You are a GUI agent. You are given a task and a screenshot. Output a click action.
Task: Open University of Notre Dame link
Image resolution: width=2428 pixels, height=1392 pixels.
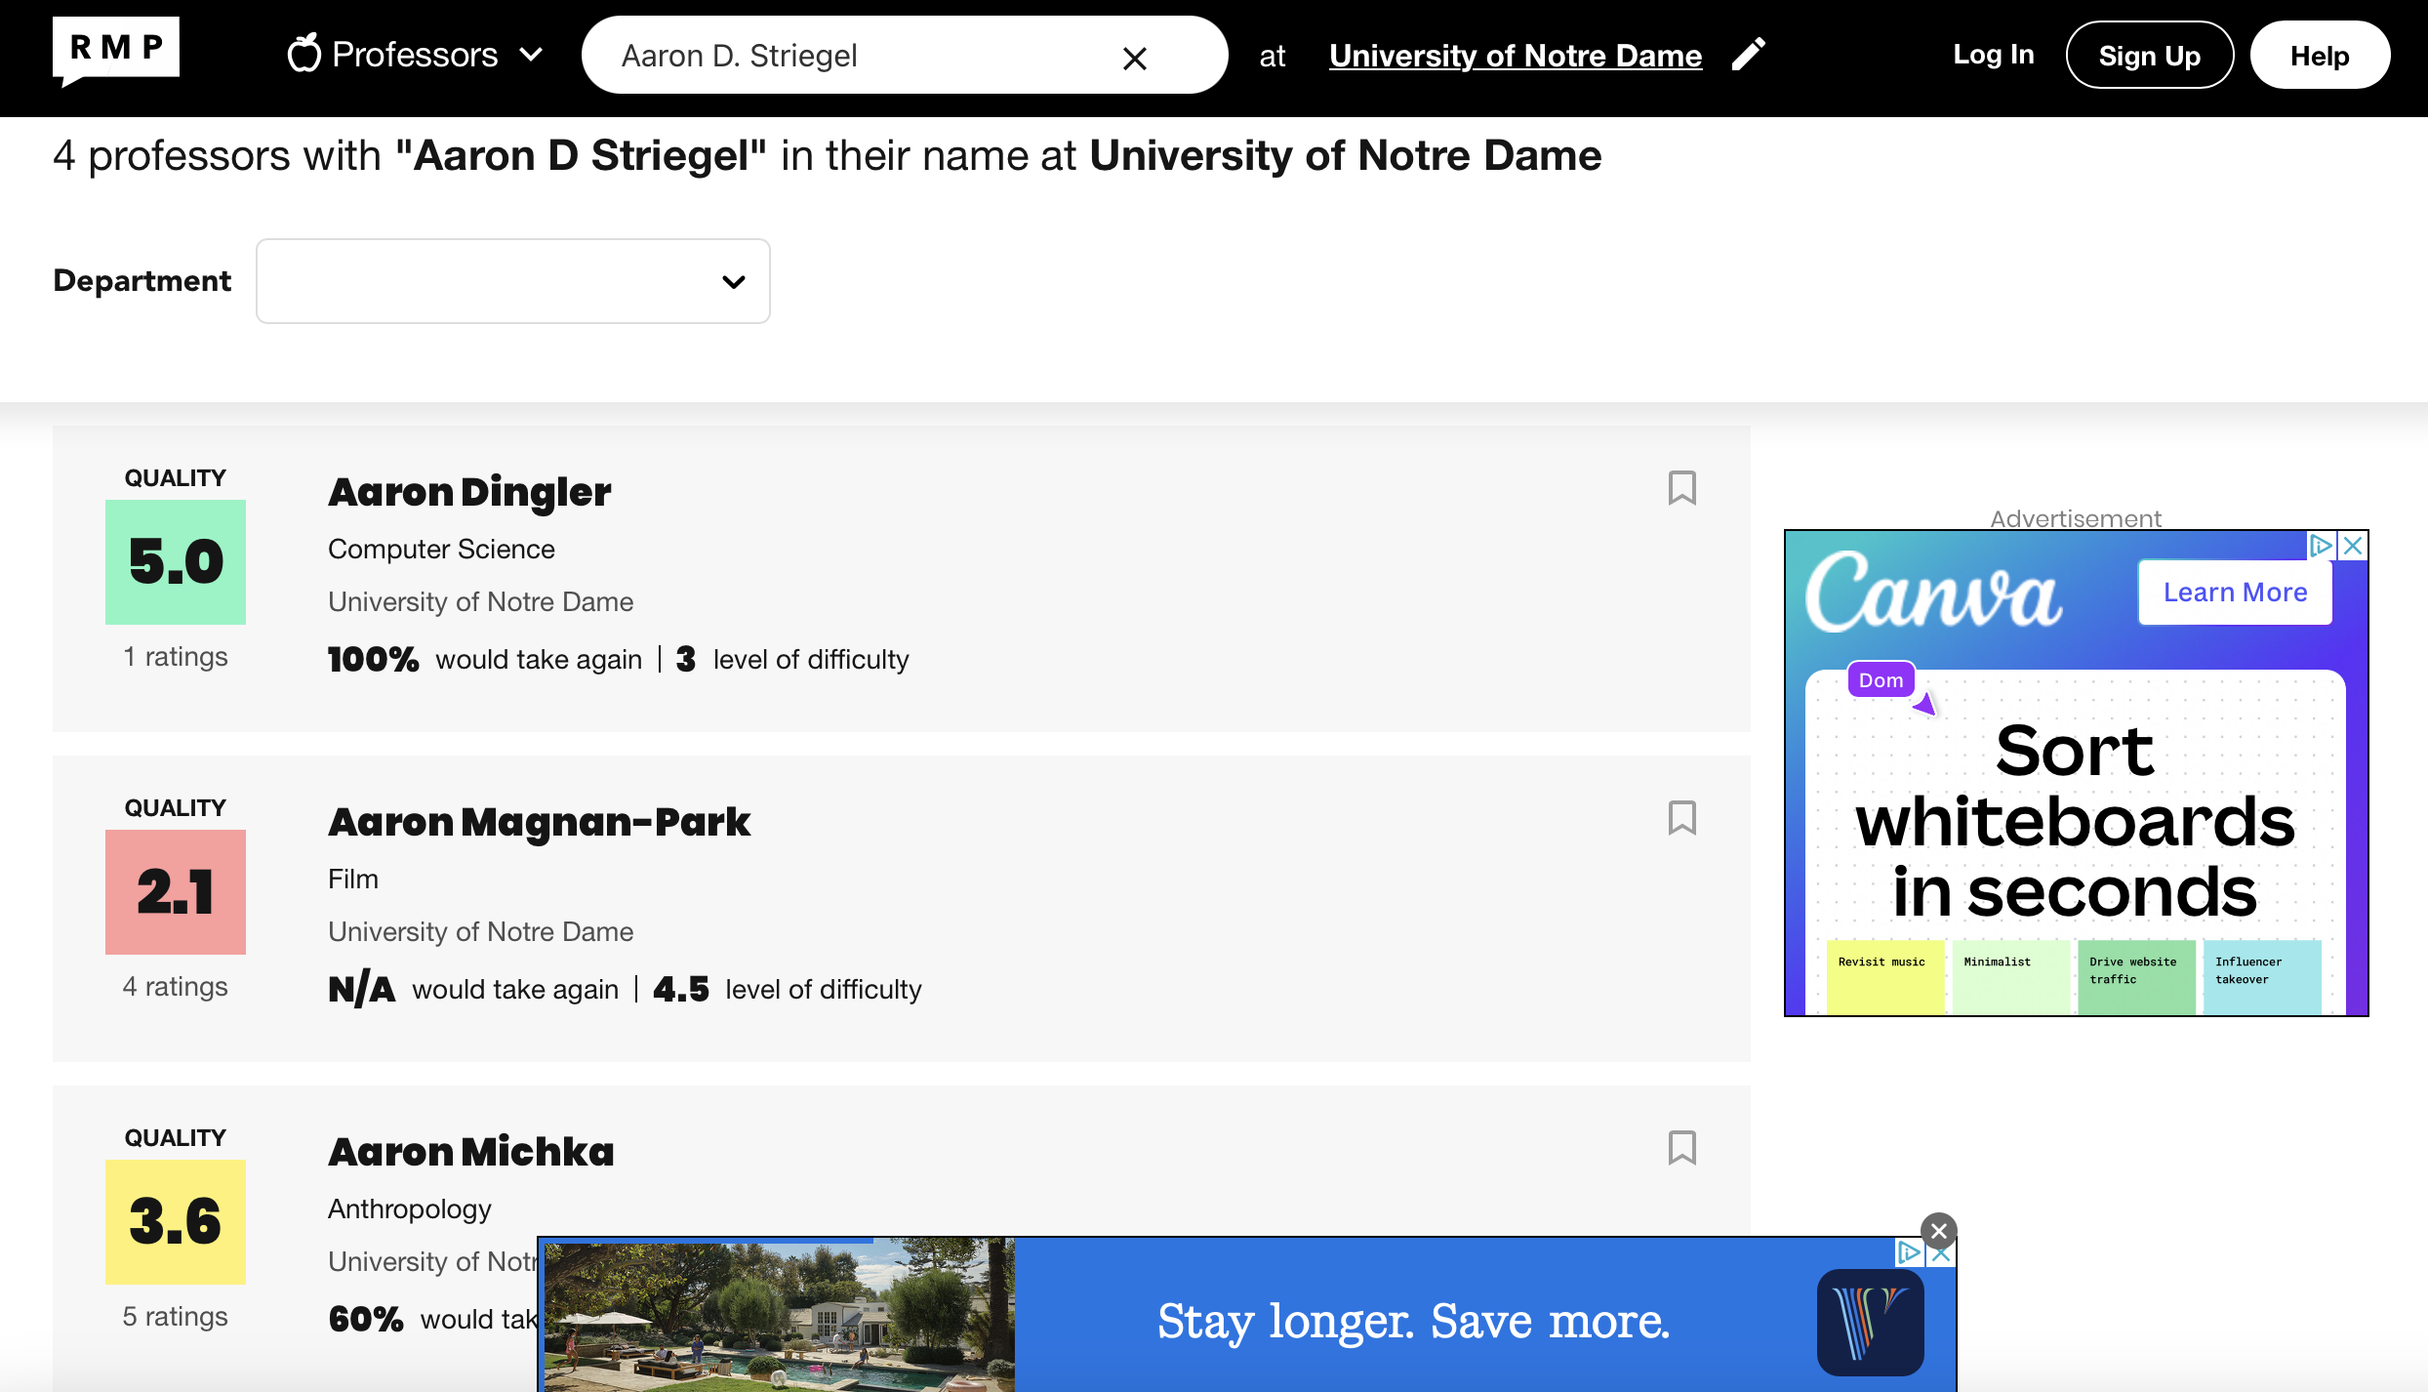[x=1515, y=56]
